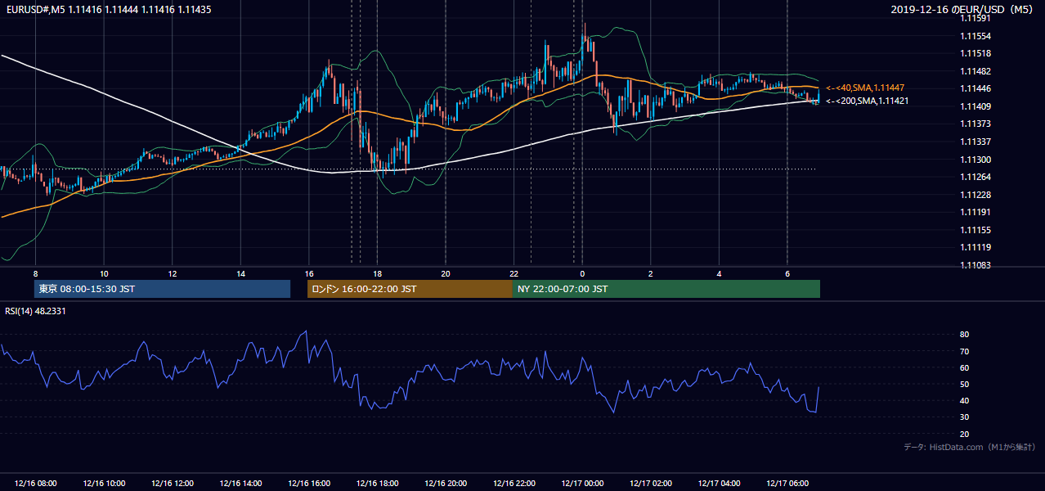Screen dimensions: 1045x491
Task: Click price axis value 1.11155
Action: (x=975, y=230)
